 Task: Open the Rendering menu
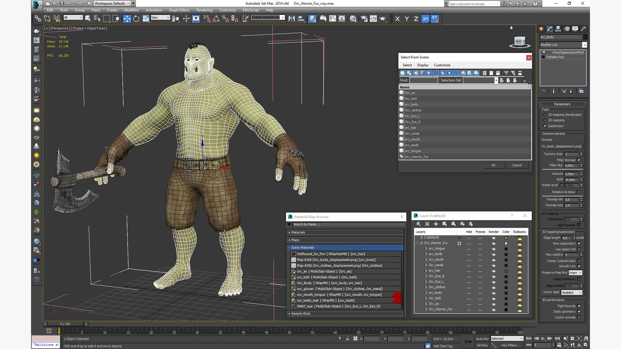204,10
